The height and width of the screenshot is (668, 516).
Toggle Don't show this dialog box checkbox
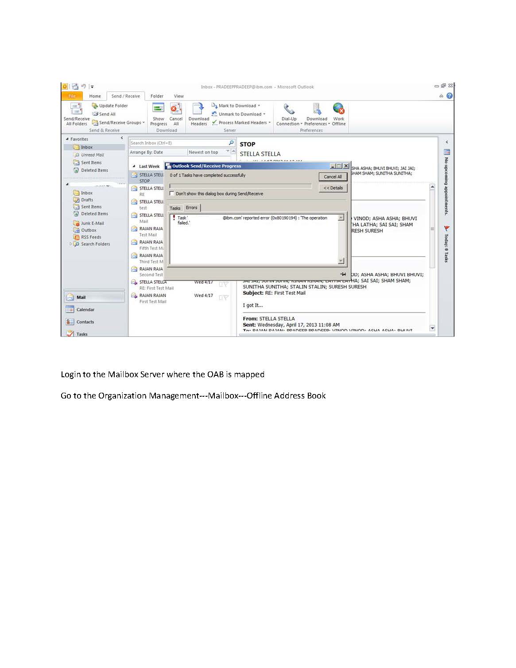[172, 194]
